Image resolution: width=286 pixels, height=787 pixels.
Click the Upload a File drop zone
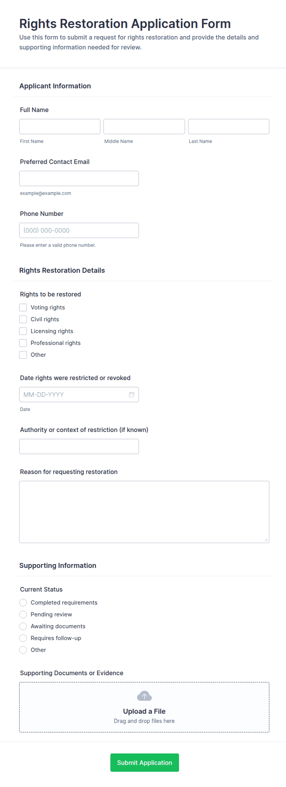click(x=144, y=707)
